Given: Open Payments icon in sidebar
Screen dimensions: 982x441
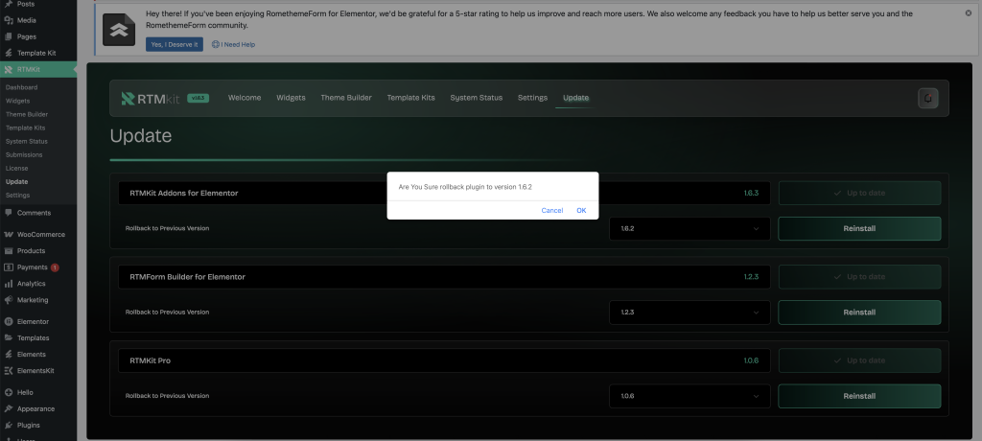Looking at the screenshot, I should pyautogui.click(x=9, y=267).
